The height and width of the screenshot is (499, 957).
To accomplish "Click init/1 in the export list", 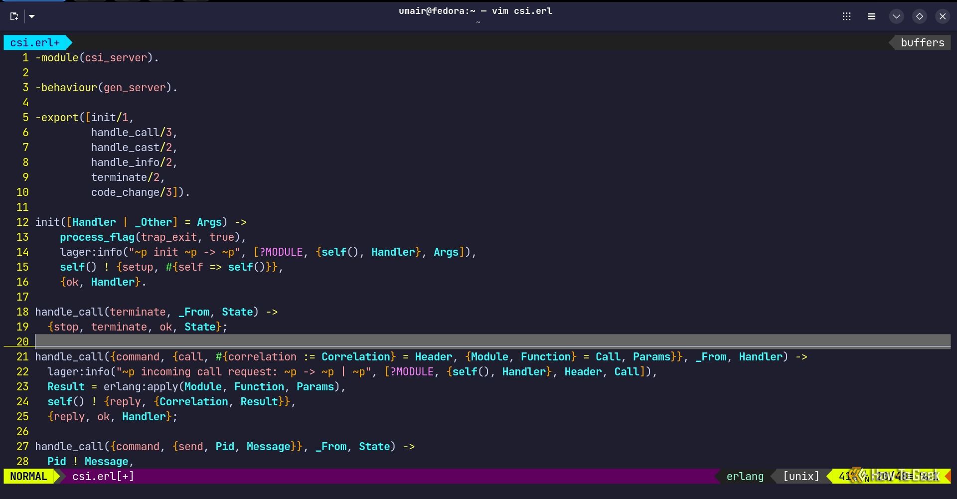I will click(110, 118).
